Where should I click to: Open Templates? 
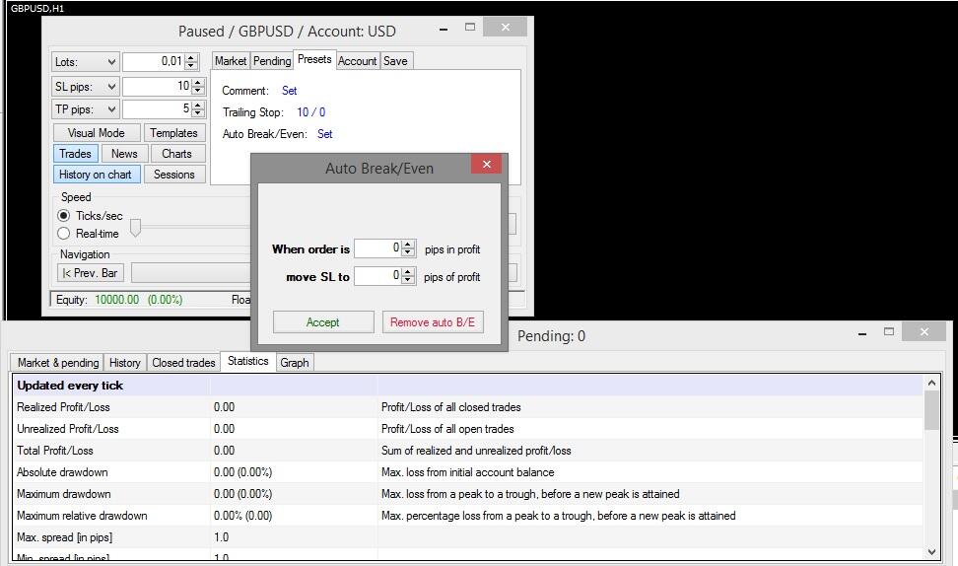tap(174, 133)
